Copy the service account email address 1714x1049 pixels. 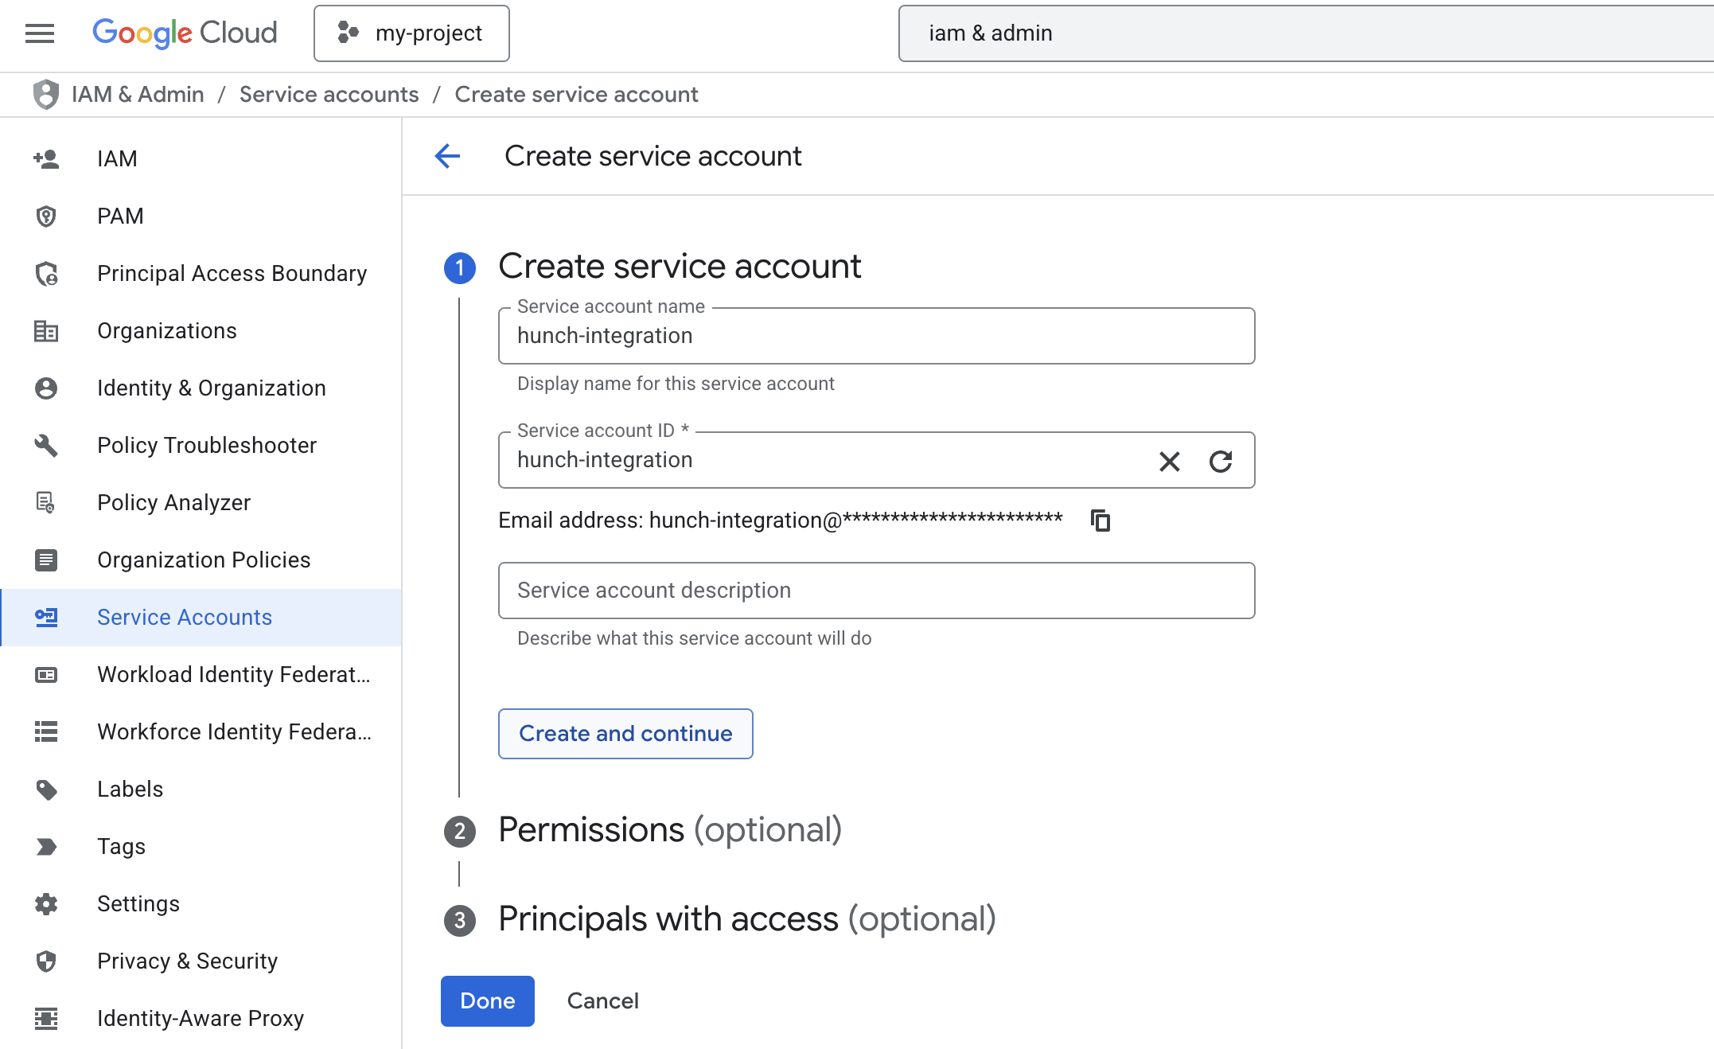[x=1102, y=521]
